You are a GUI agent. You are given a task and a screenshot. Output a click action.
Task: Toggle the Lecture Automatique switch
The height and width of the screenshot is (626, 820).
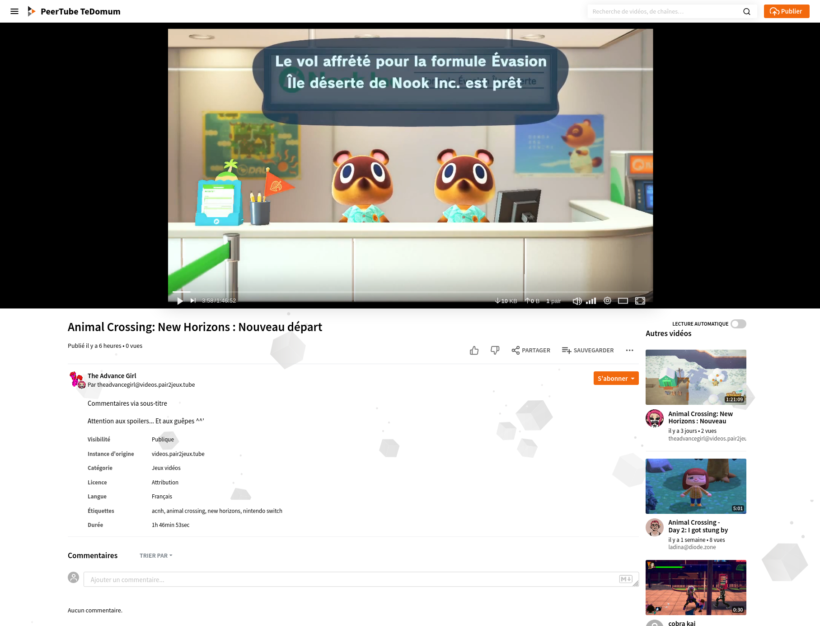(738, 324)
